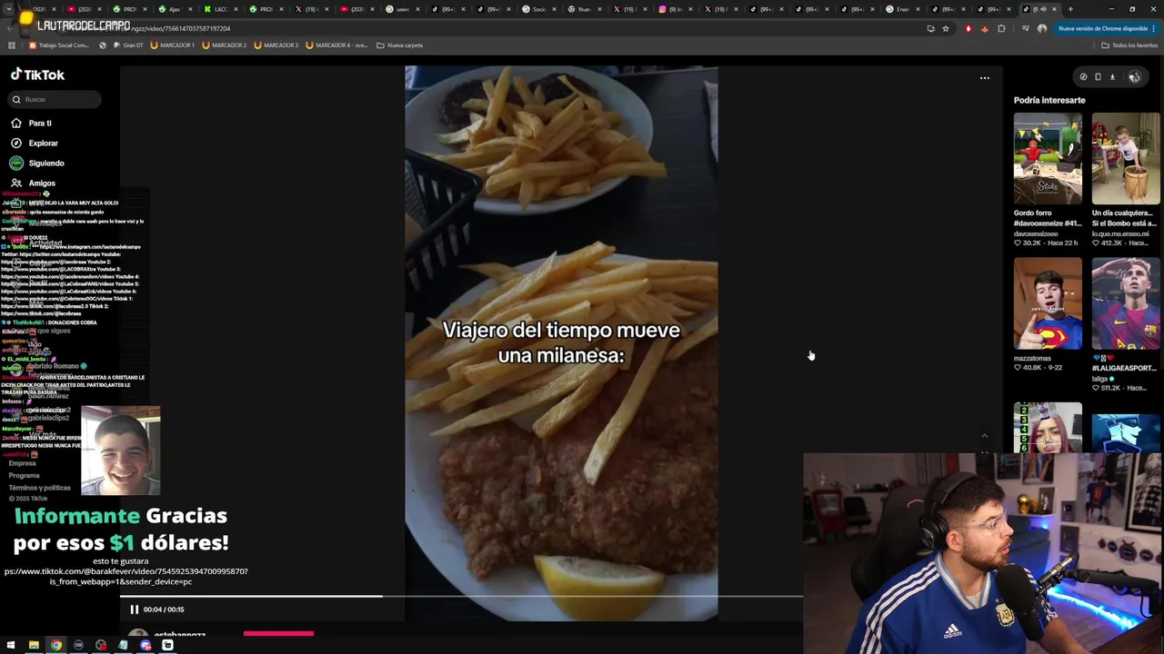Click the download icon in the floating toolbar
The width and height of the screenshot is (1164, 654).
pos(1112,77)
